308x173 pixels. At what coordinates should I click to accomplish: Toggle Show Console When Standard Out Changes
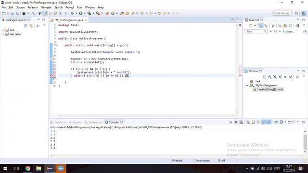(264, 122)
